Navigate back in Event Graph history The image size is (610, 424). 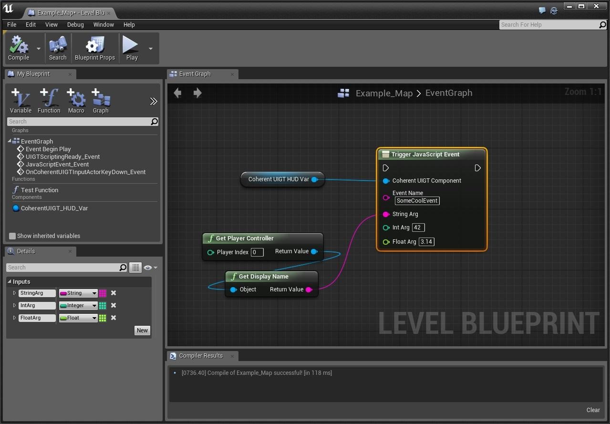(x=177, y=93)
